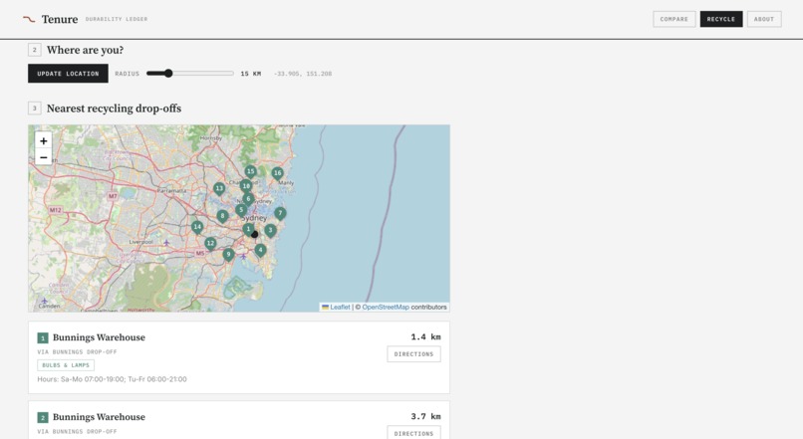Select map marker number 1
Image resolution: width=803 pixels, height=439 pixels.
(248, 229)
